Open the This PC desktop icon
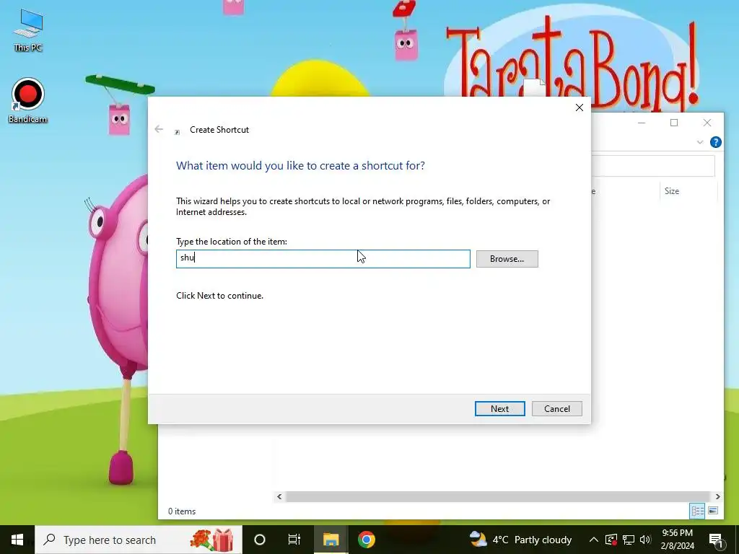Screen dimensions: 739x554 [28, 30]
